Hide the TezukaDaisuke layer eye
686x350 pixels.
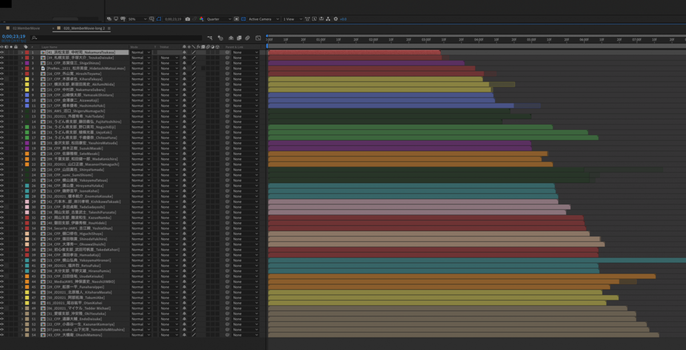tap(2, 58)
